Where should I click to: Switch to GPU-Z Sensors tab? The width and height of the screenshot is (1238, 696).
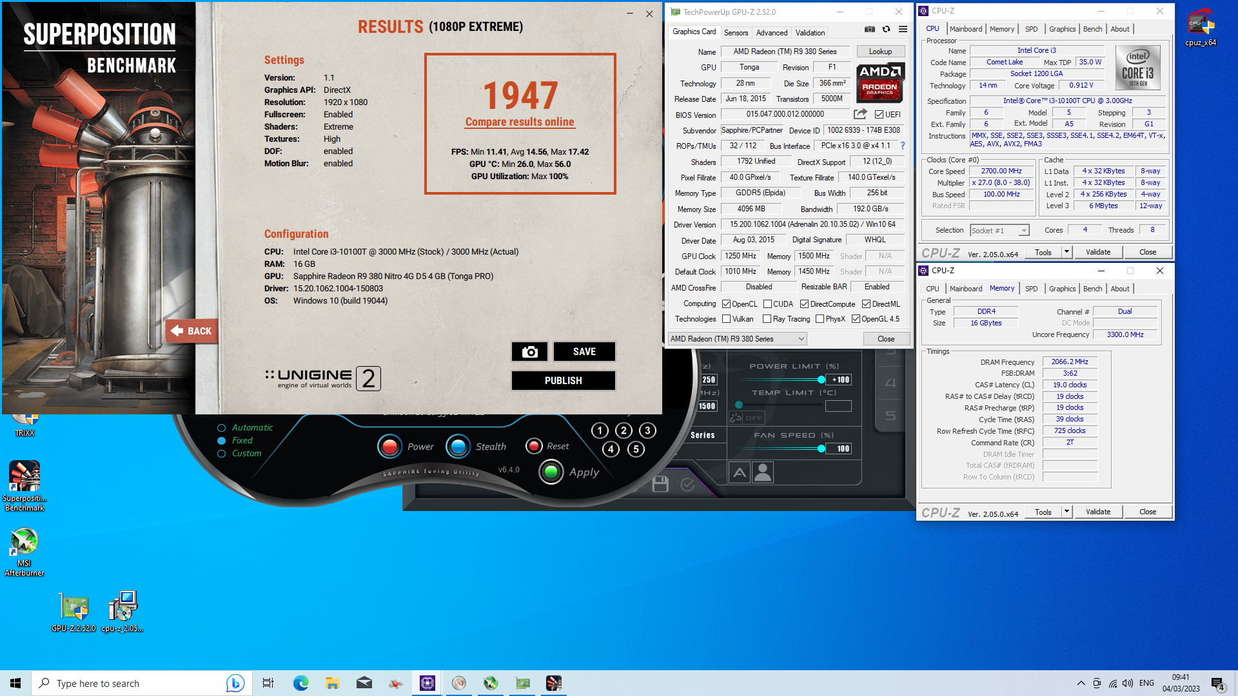click(x=736, y=33)
